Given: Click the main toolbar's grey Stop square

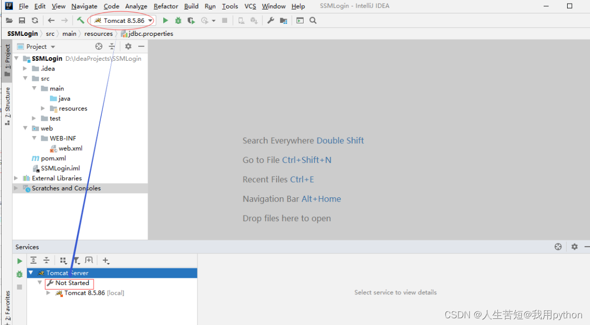Looking at the screenshot, I should pos(225,21).
